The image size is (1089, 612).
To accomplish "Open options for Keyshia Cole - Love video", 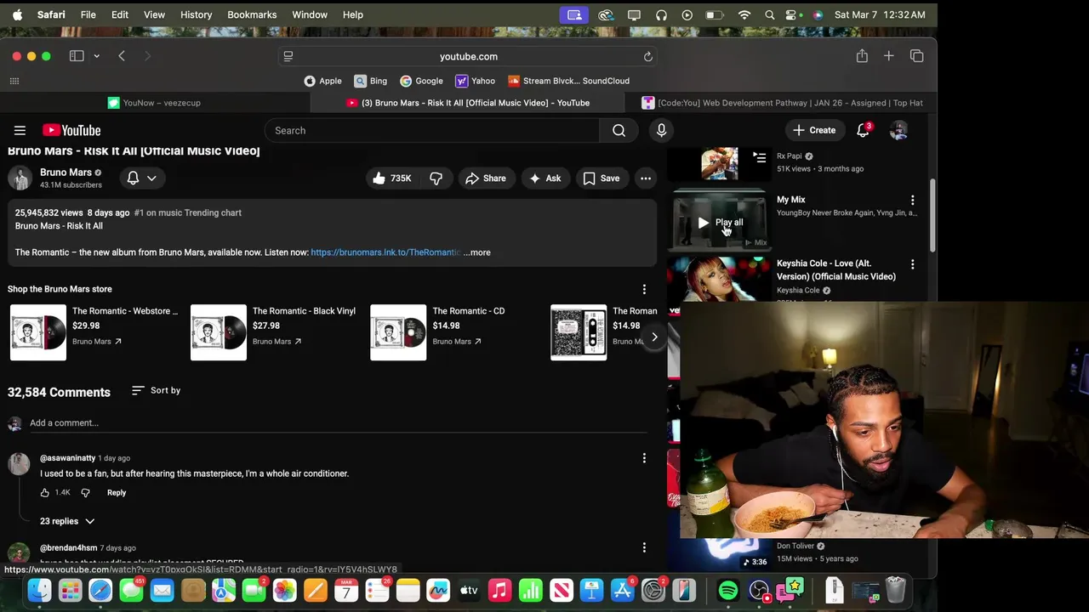I will pos(913,264).
